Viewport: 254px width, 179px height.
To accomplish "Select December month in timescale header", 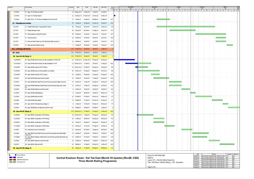I will click(154, 7).
